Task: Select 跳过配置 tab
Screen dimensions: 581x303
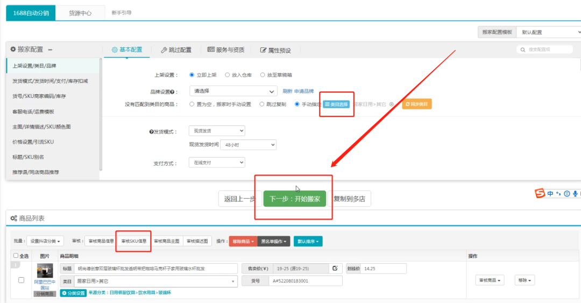Action: pos(176,50)
